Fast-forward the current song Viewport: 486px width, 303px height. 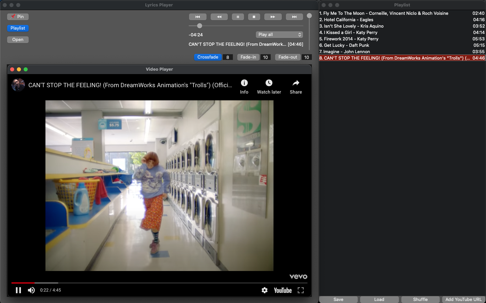point(273,17)
